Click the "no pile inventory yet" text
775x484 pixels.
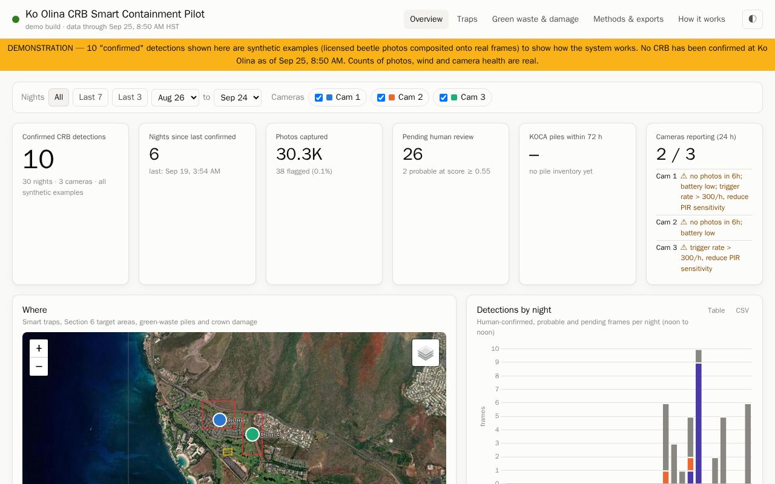[x=561, y=171]
